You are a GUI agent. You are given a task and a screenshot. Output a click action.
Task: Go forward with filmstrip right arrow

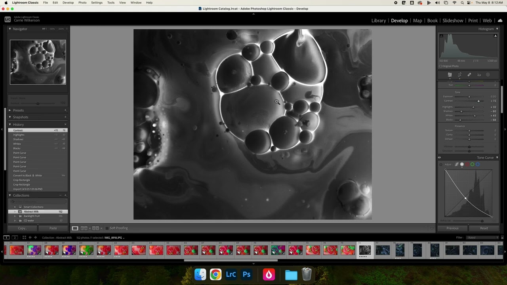[36, 237]
